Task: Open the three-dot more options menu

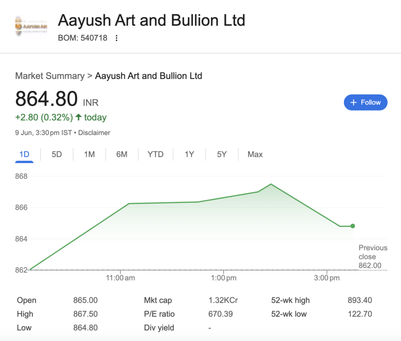Action: tap(116, 38)
